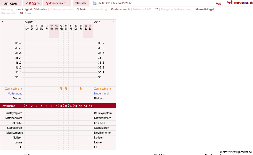The width and height of the screenshot is (253, 155).
Task: Open the Statistik tab
Action: [x=80, y=3]
